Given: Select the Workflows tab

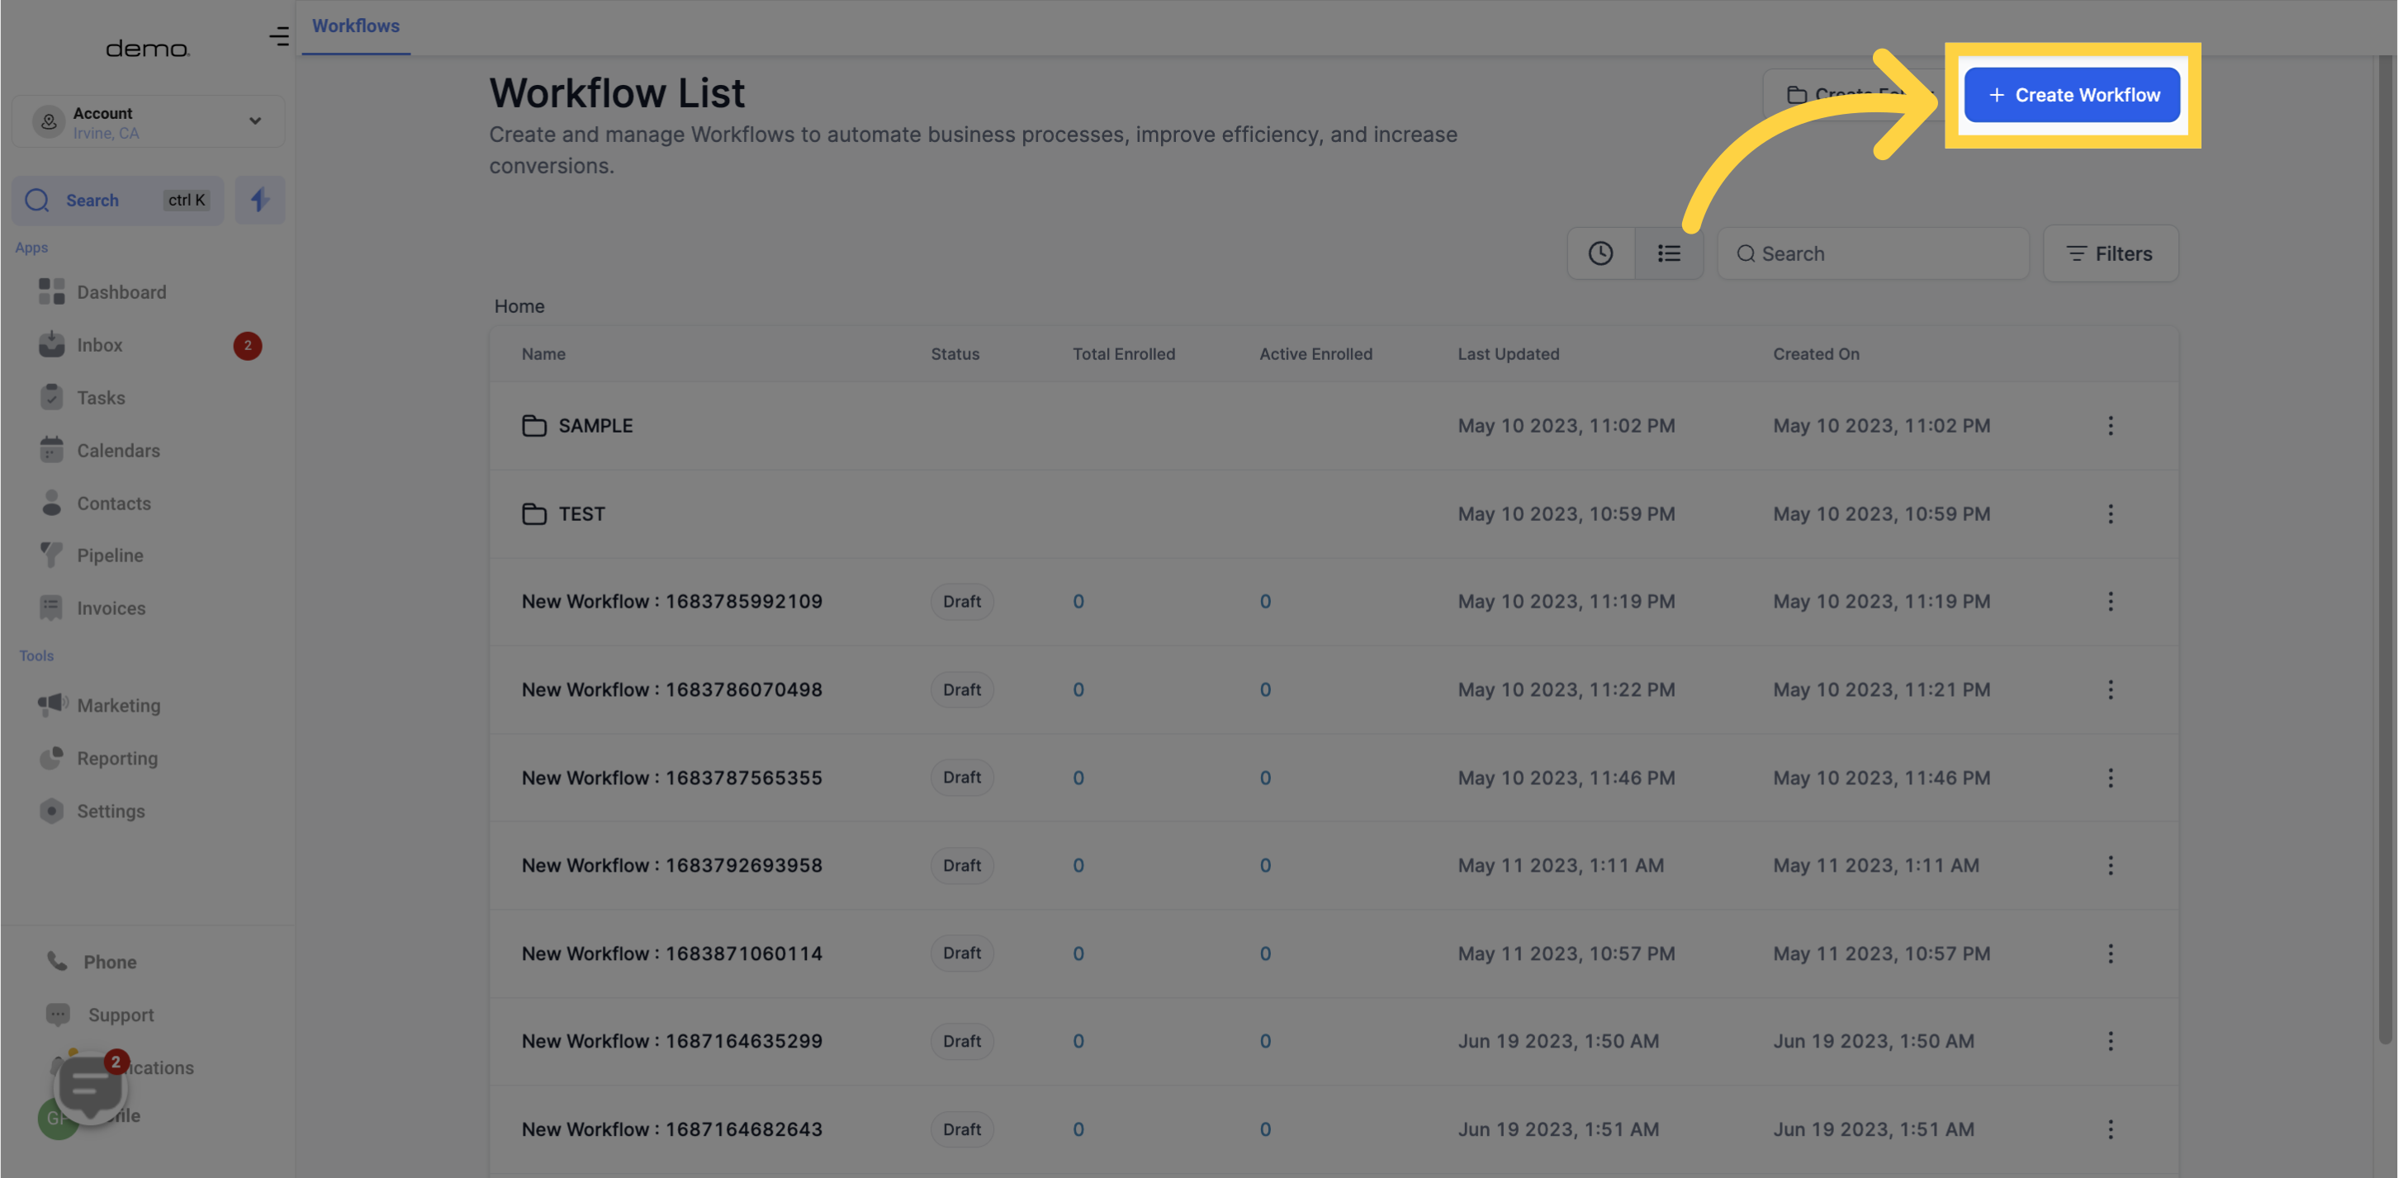Looking at the screenshot, I should (356, 26).
